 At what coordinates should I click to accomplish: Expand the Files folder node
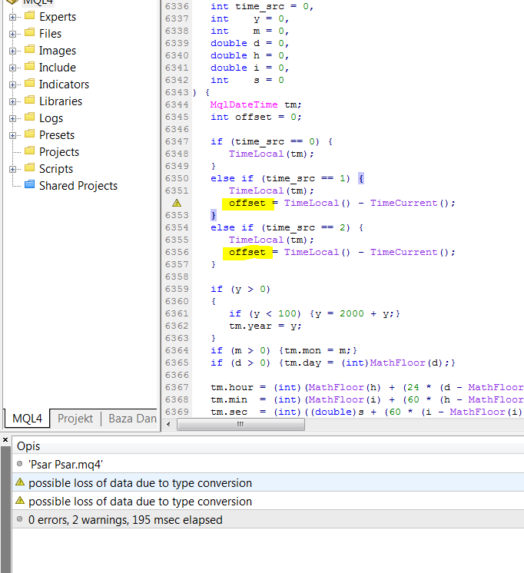click(x=13, y=34)
